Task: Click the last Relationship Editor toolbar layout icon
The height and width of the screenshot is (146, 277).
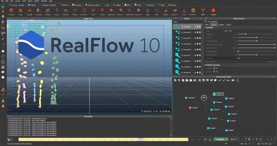Action: pos(238,80)
